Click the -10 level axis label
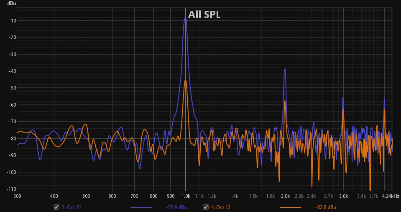401x212 pixels. point(12,21)
